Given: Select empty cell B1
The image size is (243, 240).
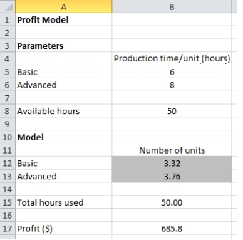Looking at the screenshot, I should point(172,19).
